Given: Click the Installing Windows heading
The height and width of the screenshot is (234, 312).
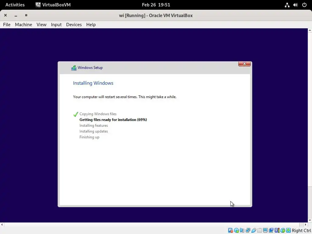Looking at the screenshot, I should (93, 83).
